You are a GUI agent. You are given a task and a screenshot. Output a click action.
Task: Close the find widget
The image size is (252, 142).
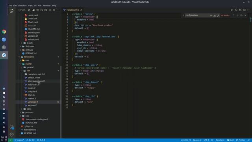click(x=245, y=15)
